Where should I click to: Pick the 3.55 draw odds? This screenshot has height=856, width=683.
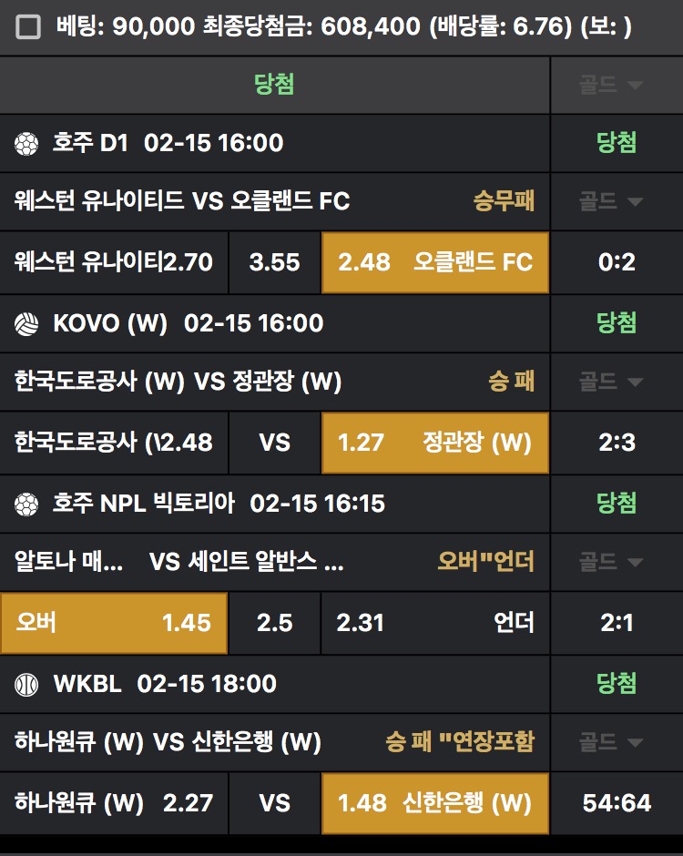coord(274,262)
